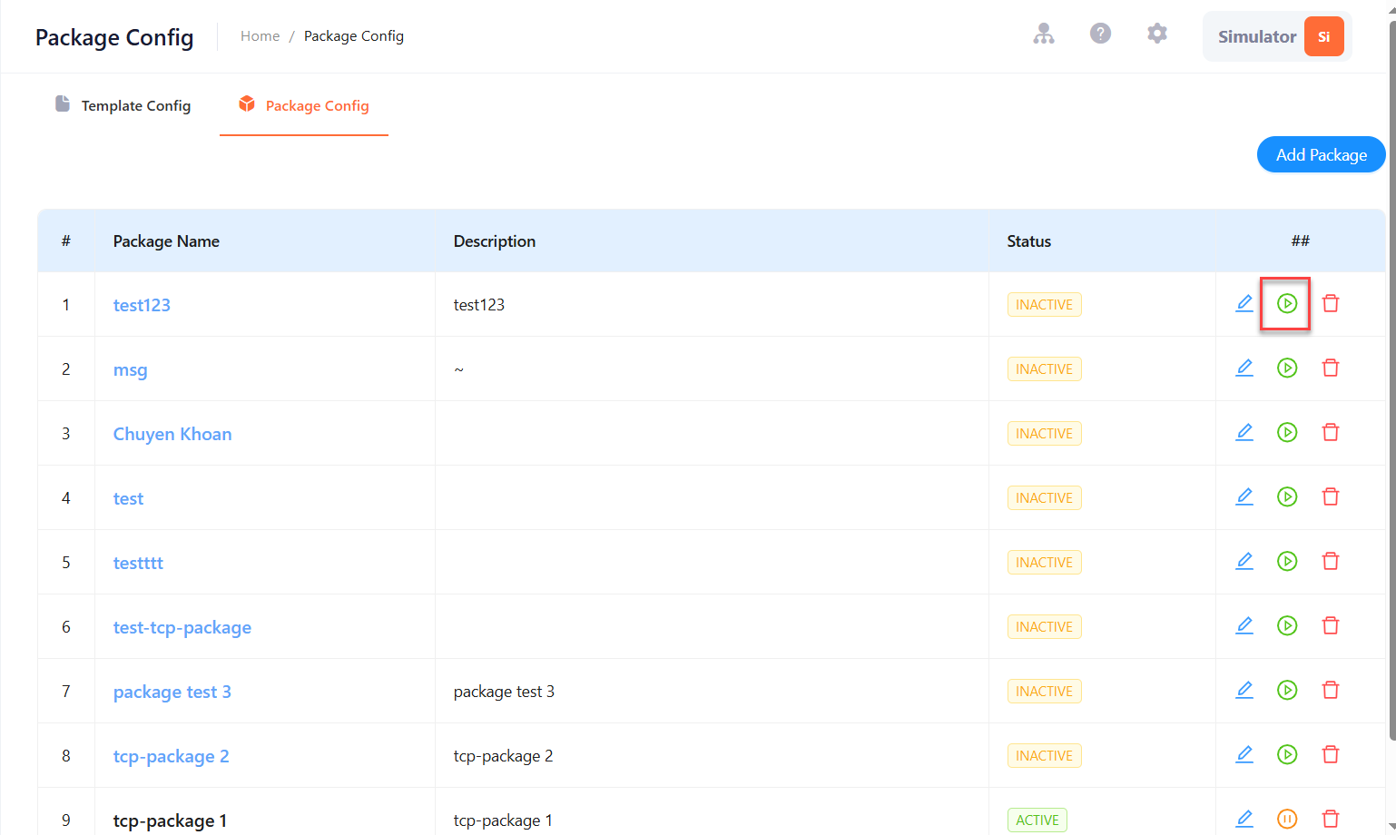Edit tcp-package 2

coord(1244,754)
